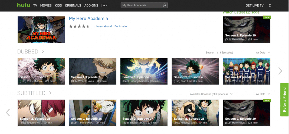Play subtitled Season 2, Episode 27
This screenshot has height=134, width=289.
click(144, 113)
